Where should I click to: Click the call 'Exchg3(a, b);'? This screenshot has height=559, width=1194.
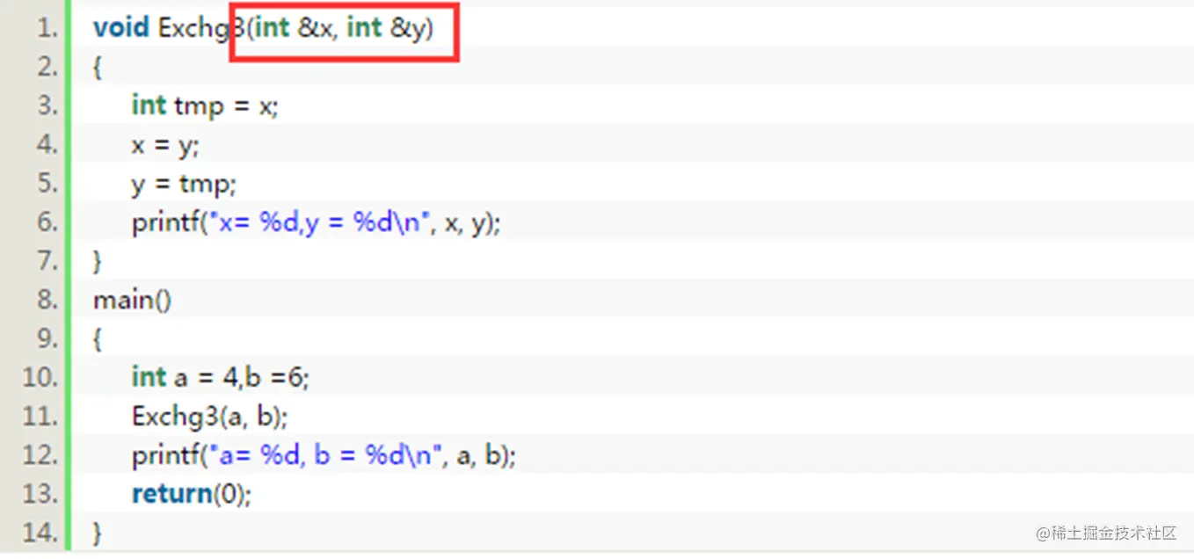pyautogui.click(x=210, y=416)
